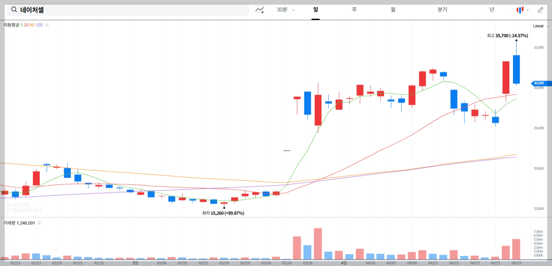Click the tall blue candle on 04/23
Screen dimensions: 552x266
pyautogui.click(x=516, y=69)
